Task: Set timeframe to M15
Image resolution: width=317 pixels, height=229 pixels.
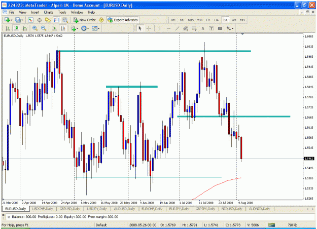Action: [191, 20]
